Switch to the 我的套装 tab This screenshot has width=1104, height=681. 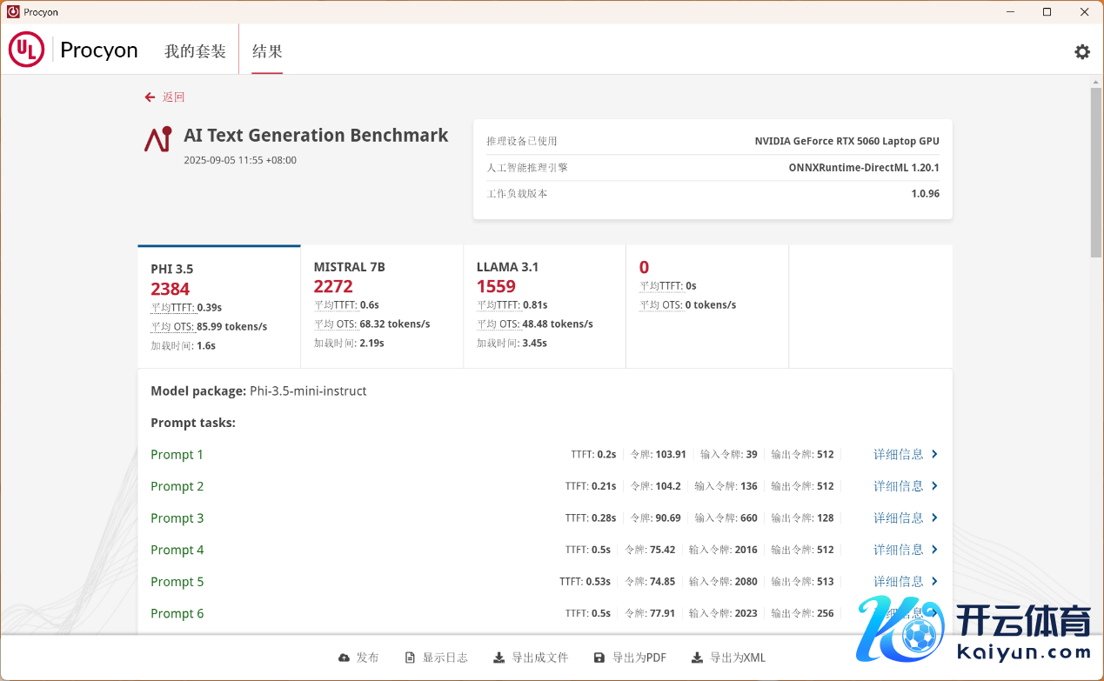[195, 51]
